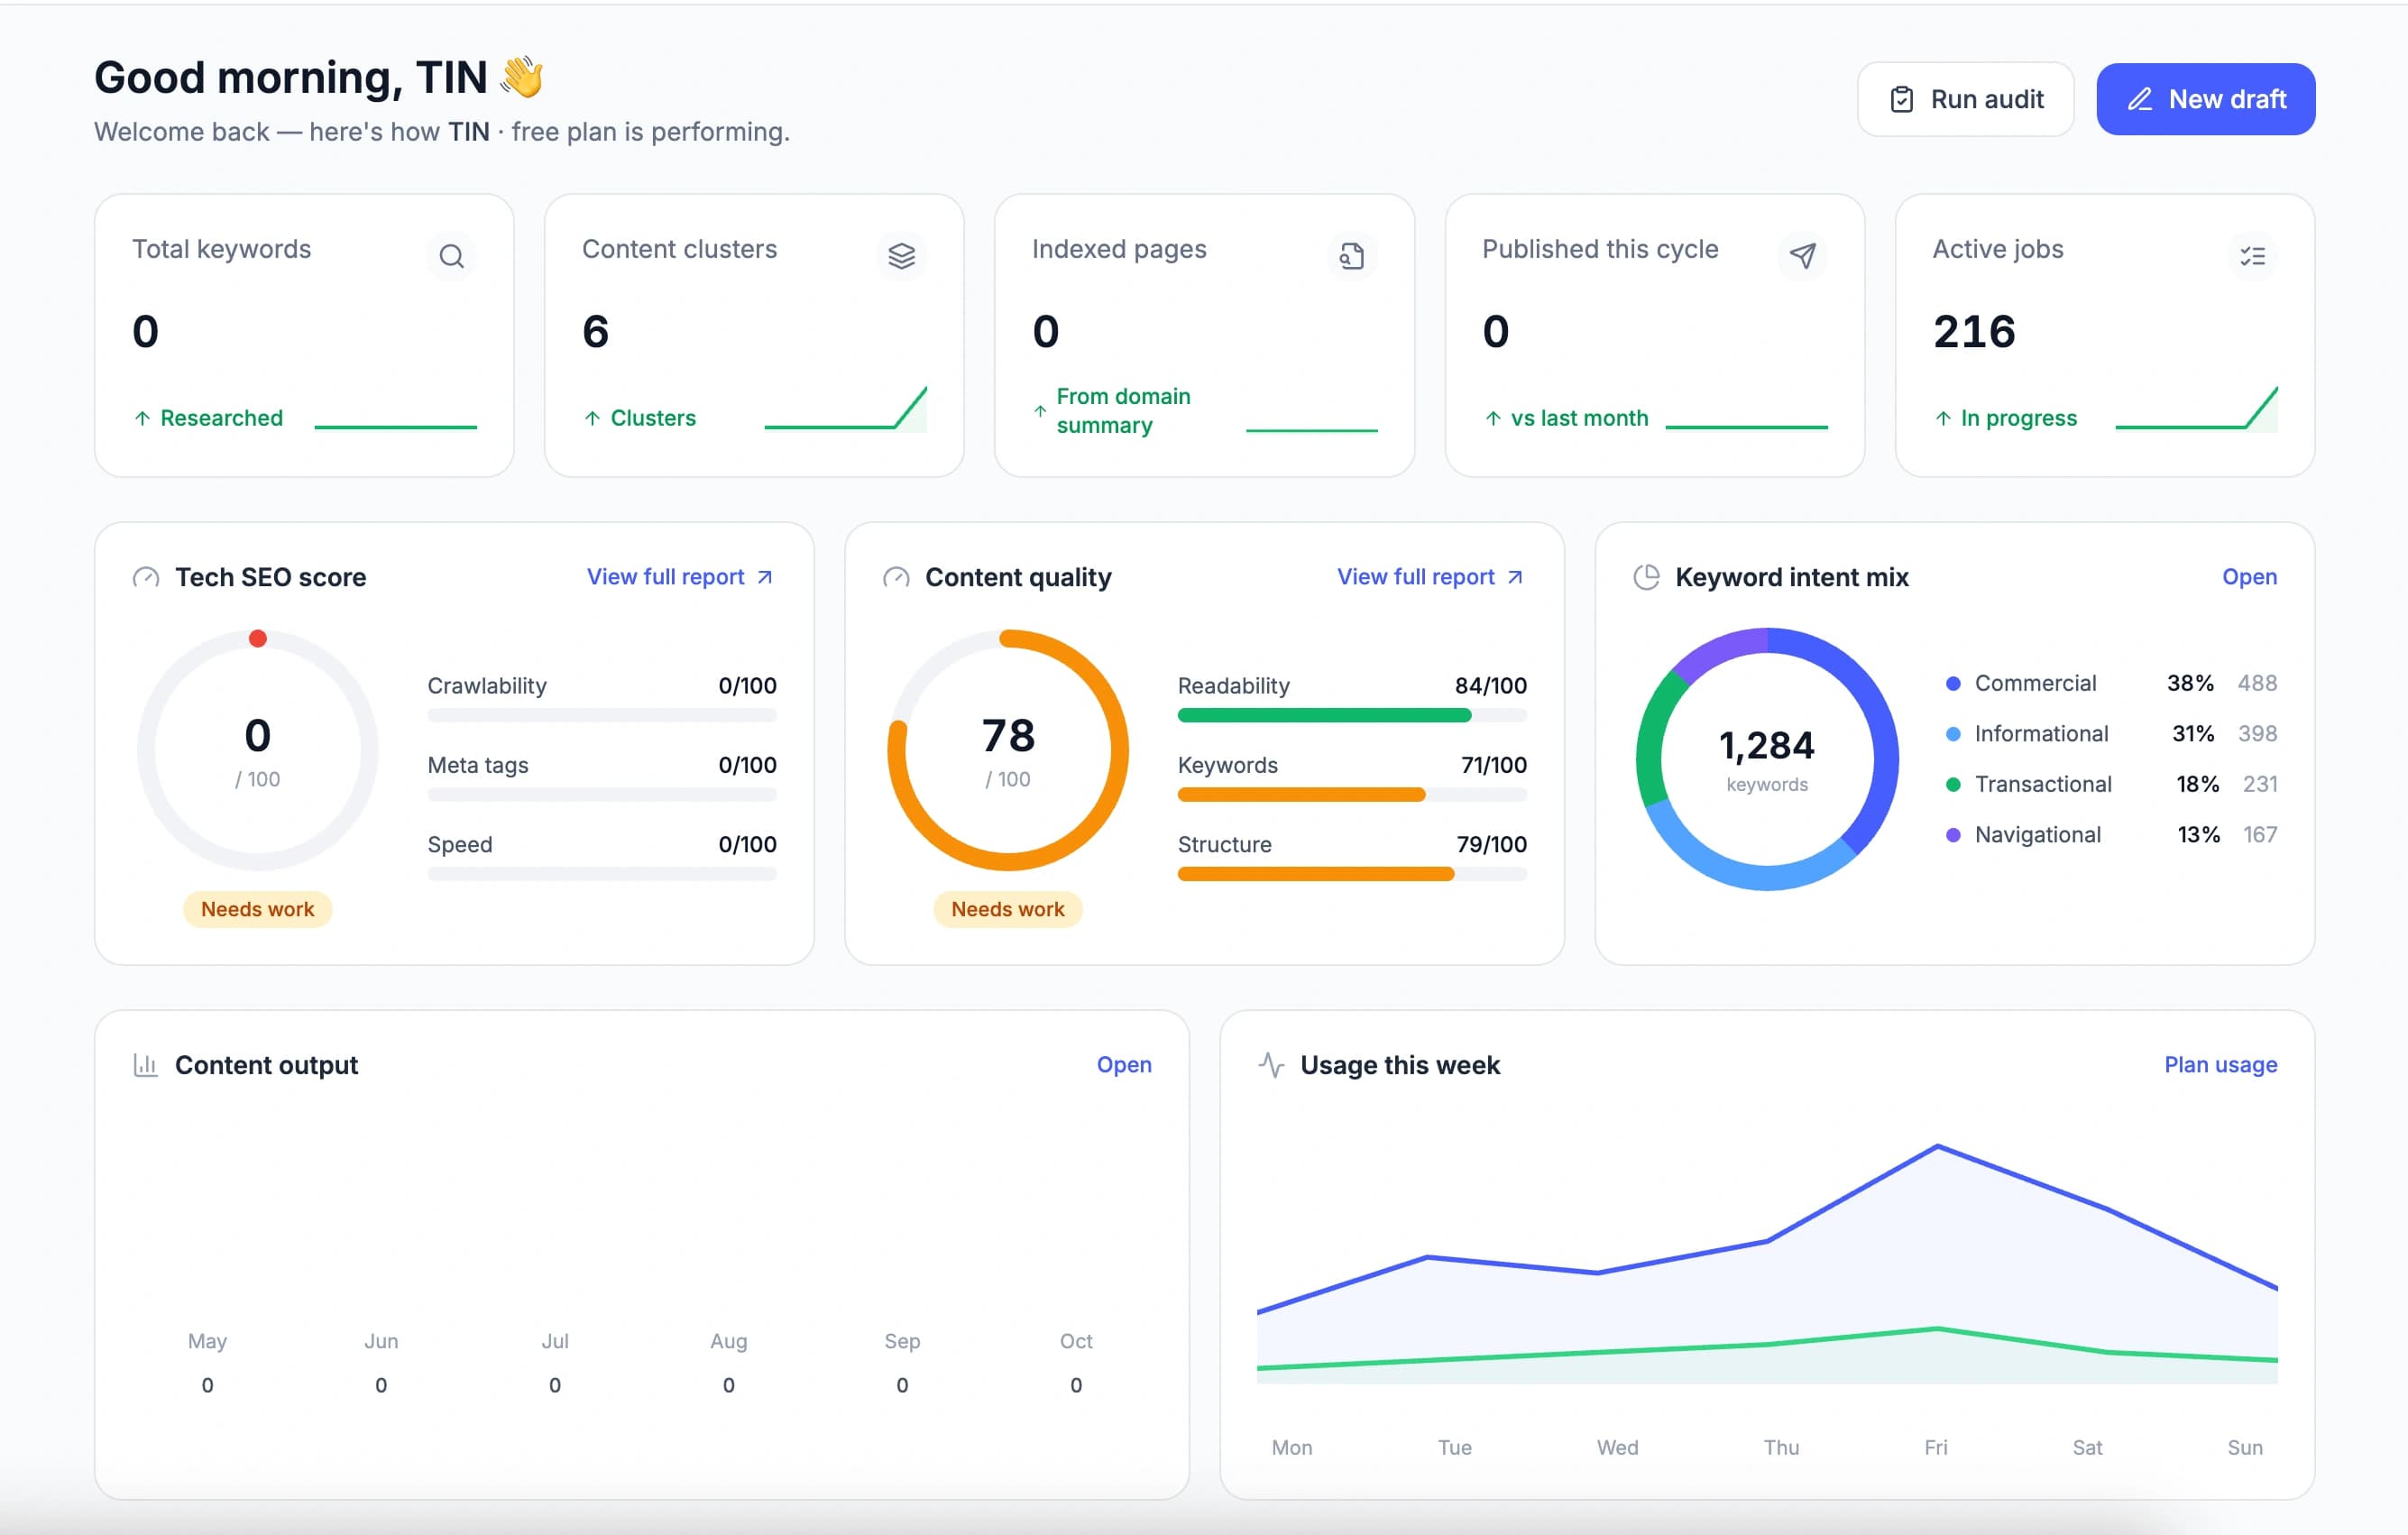Viewport: 2408px width, 1535px height.
Task: Click the activity pulse icon beside Usage this week
Action: [1271, 1065]
